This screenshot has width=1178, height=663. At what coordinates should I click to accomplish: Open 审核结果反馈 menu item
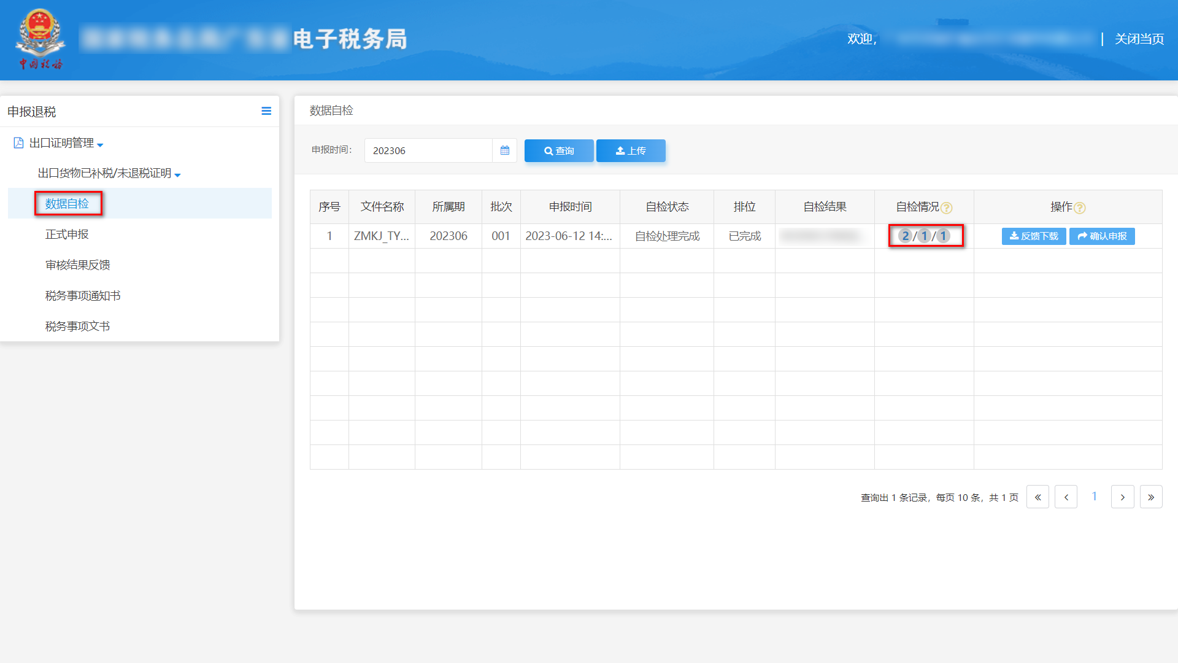click(77, 265)
